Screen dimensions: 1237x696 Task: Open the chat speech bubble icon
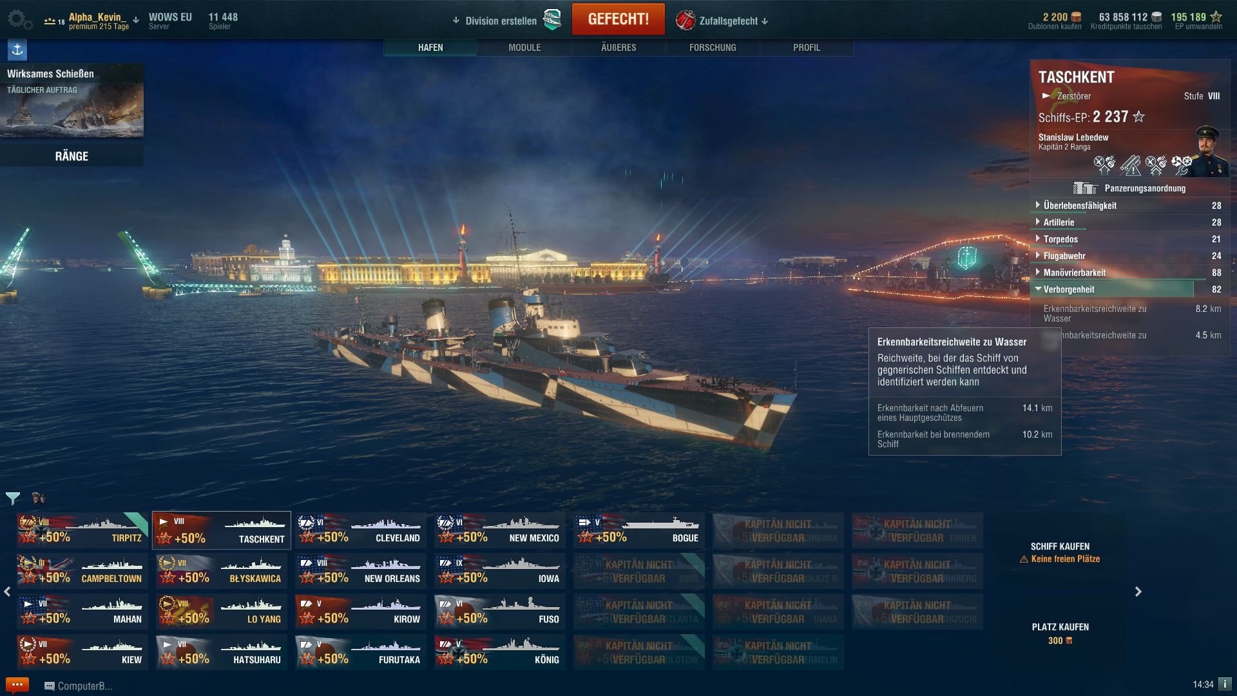coord(17,685)
